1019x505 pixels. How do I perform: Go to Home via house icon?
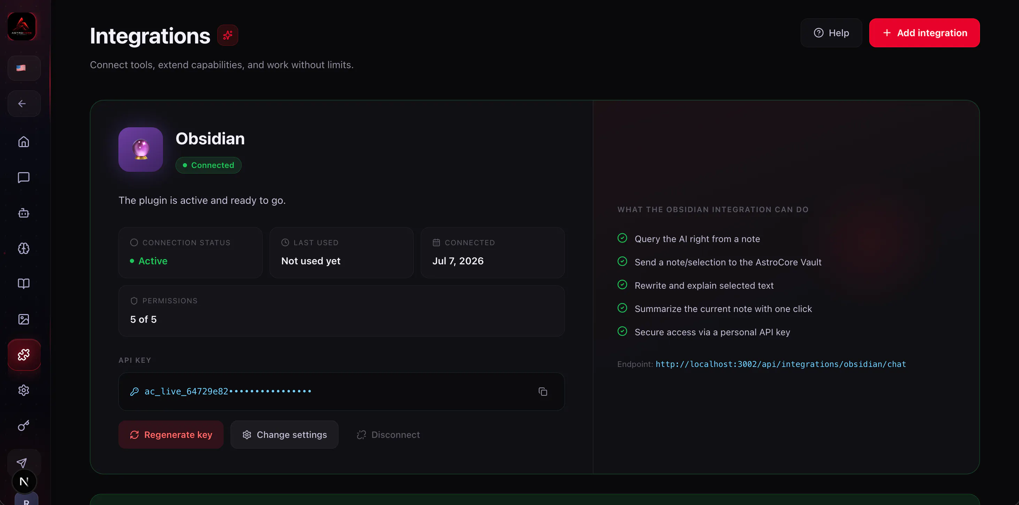(24, 142)
